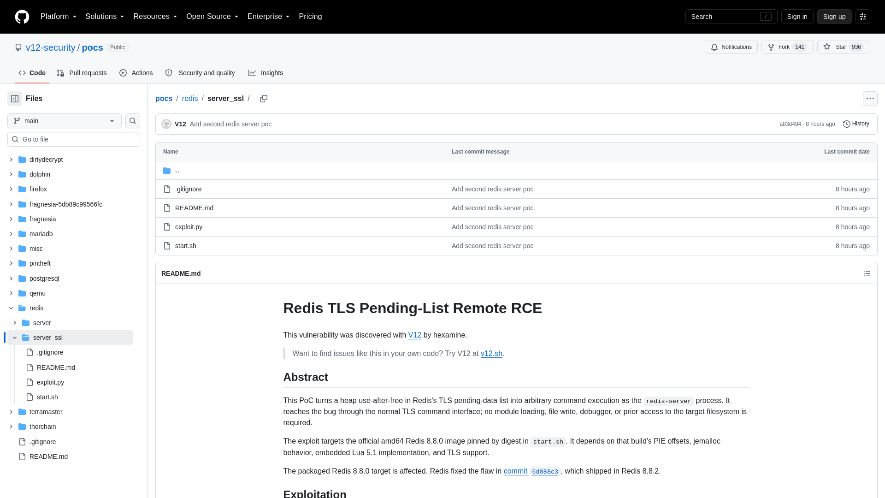Click Sign in button
This screenshot has height=498, width=885.
click(x=797, y=17)
